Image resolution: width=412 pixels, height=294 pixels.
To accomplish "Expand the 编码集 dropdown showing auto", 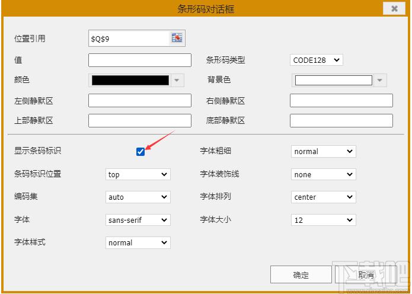I will [x=138, y=197].
